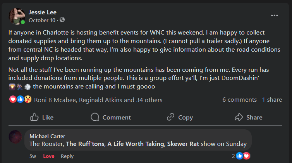The height and width of the screenshot is (163, 292).
Task: Expand the 6 comments section
Action: (x=239, y=100)
